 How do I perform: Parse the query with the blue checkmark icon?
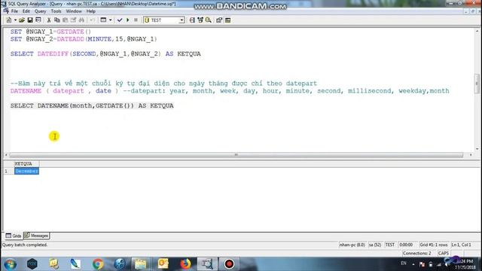[x=120, y=20]
